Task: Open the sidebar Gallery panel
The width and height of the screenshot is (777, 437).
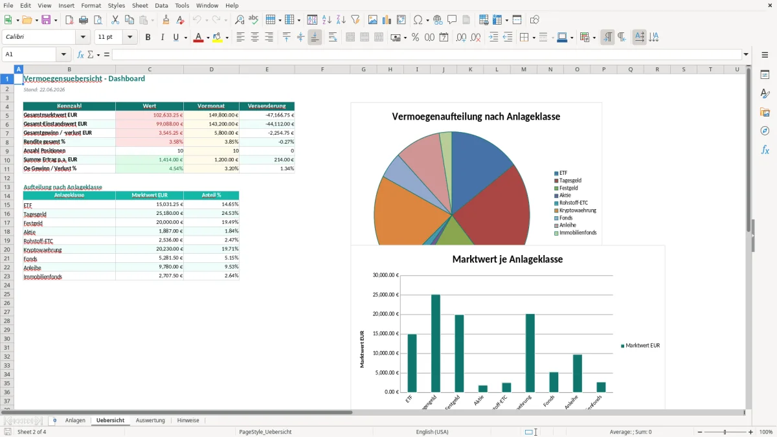Action: [765, 112]
